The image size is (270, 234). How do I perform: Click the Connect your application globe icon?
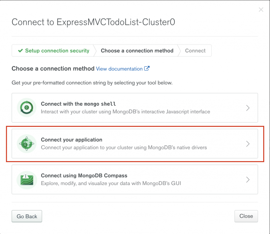(x=27, y=144)
